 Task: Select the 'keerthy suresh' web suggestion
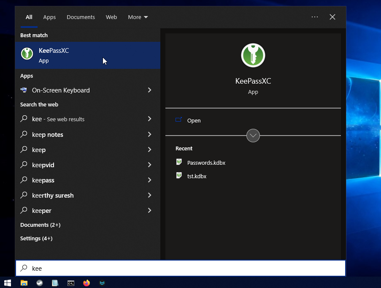(x=53, y=196)
